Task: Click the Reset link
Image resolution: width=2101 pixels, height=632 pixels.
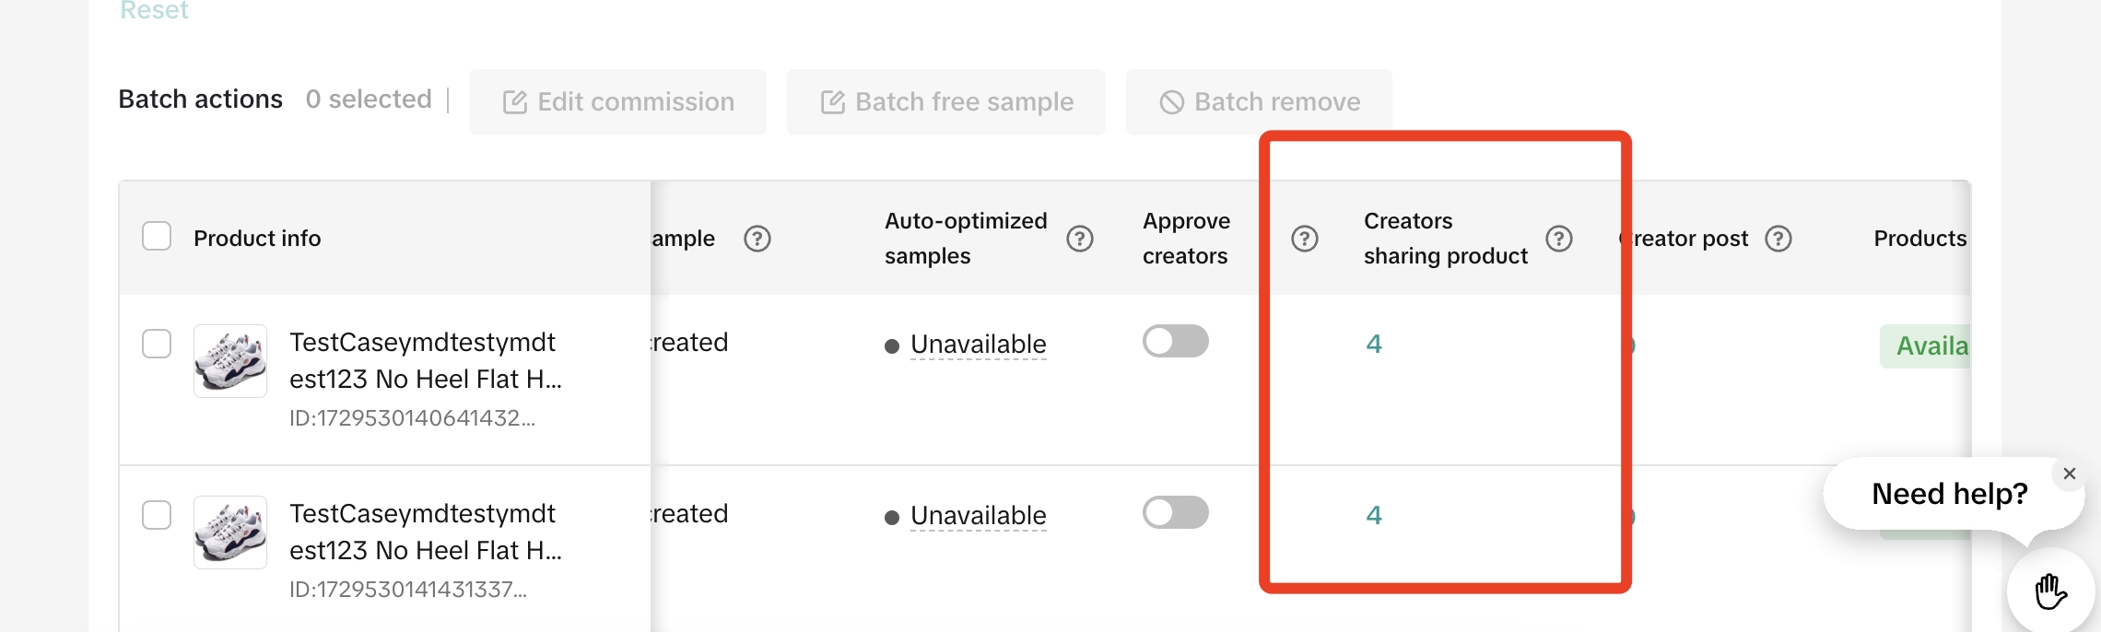Action: (154, 10)
